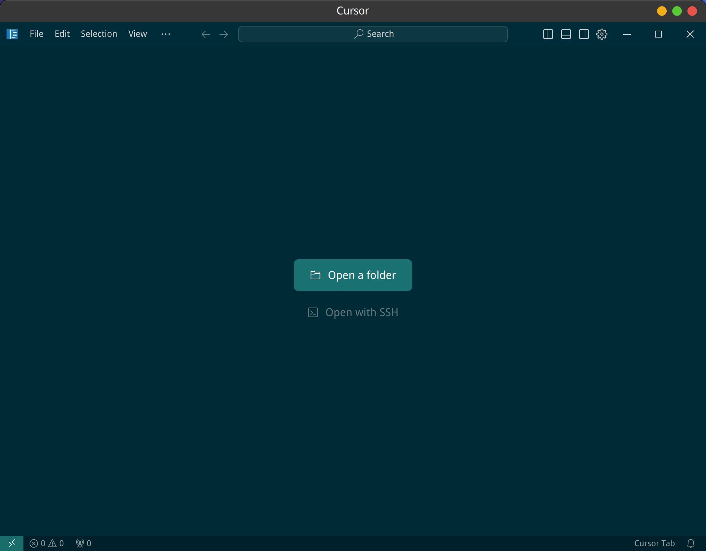Screen dimensions: 706x551
Task: Toggle the bottom panel layout icon
Action: click(566, 34)
